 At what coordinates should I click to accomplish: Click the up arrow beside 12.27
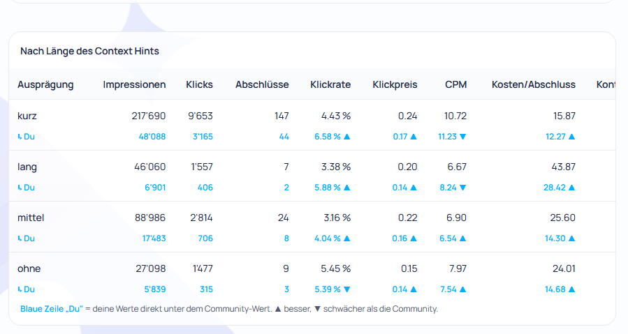(572, 137)
